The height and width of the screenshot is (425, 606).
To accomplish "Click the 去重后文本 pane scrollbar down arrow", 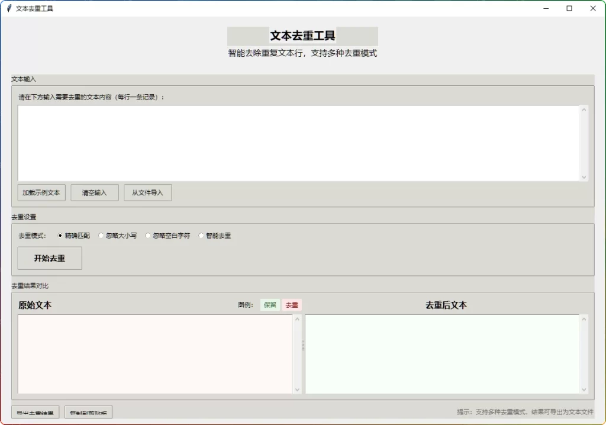I will click(584, 389).
